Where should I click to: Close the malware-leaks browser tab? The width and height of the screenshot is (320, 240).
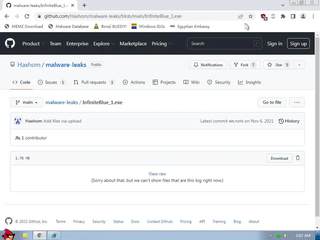pos(72,6)
